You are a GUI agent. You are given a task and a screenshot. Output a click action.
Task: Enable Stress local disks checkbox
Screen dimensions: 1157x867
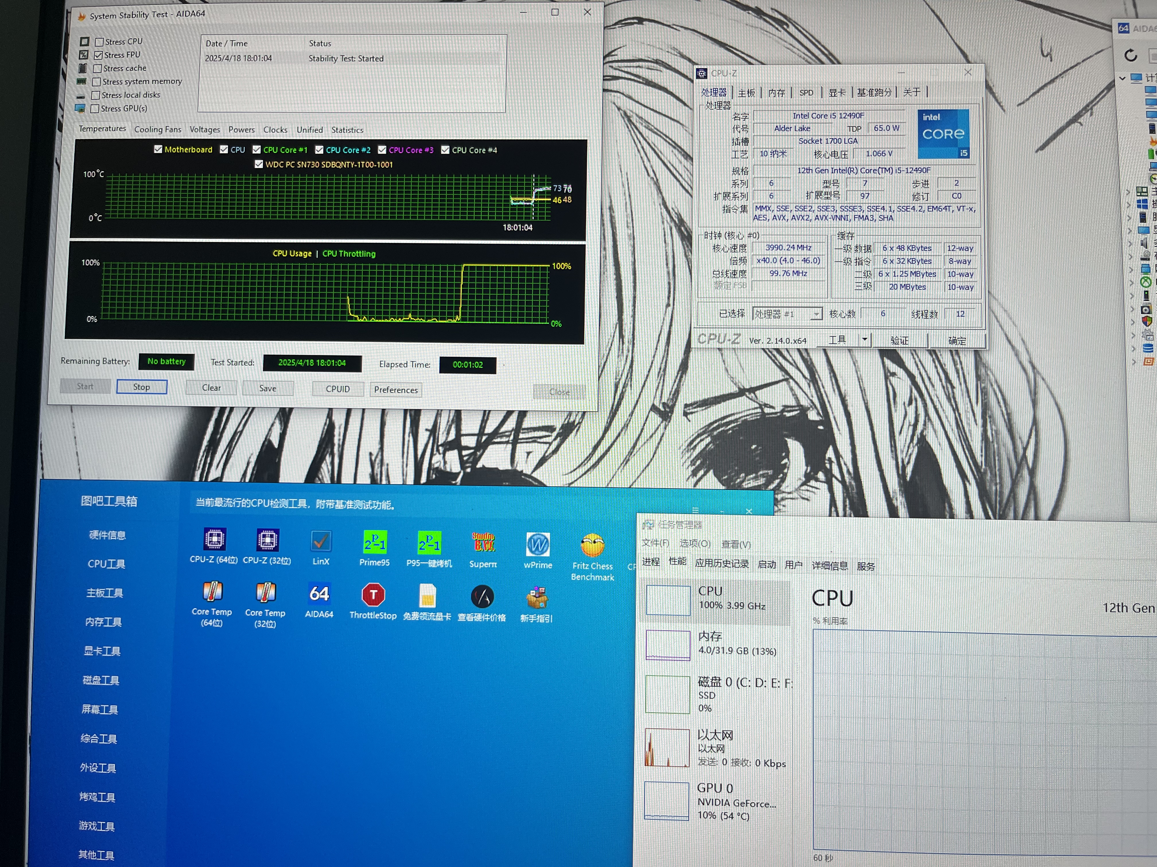click(x=96, y=95)
